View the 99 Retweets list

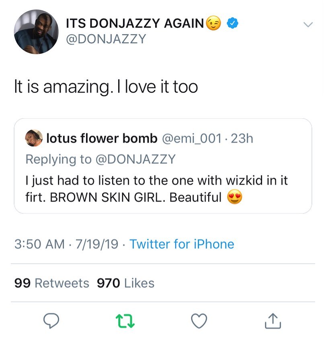(x=51, y=283)
